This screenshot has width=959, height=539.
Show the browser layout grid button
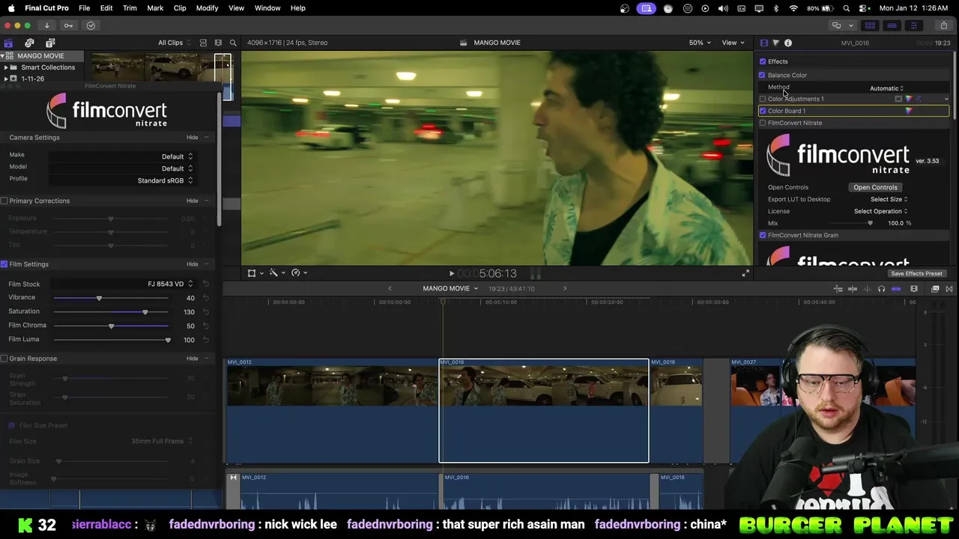click(871, 25)
